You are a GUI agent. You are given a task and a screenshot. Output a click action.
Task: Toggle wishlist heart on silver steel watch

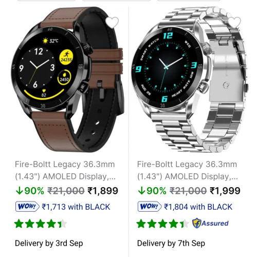pyautogui.click(x=234, y=23)
